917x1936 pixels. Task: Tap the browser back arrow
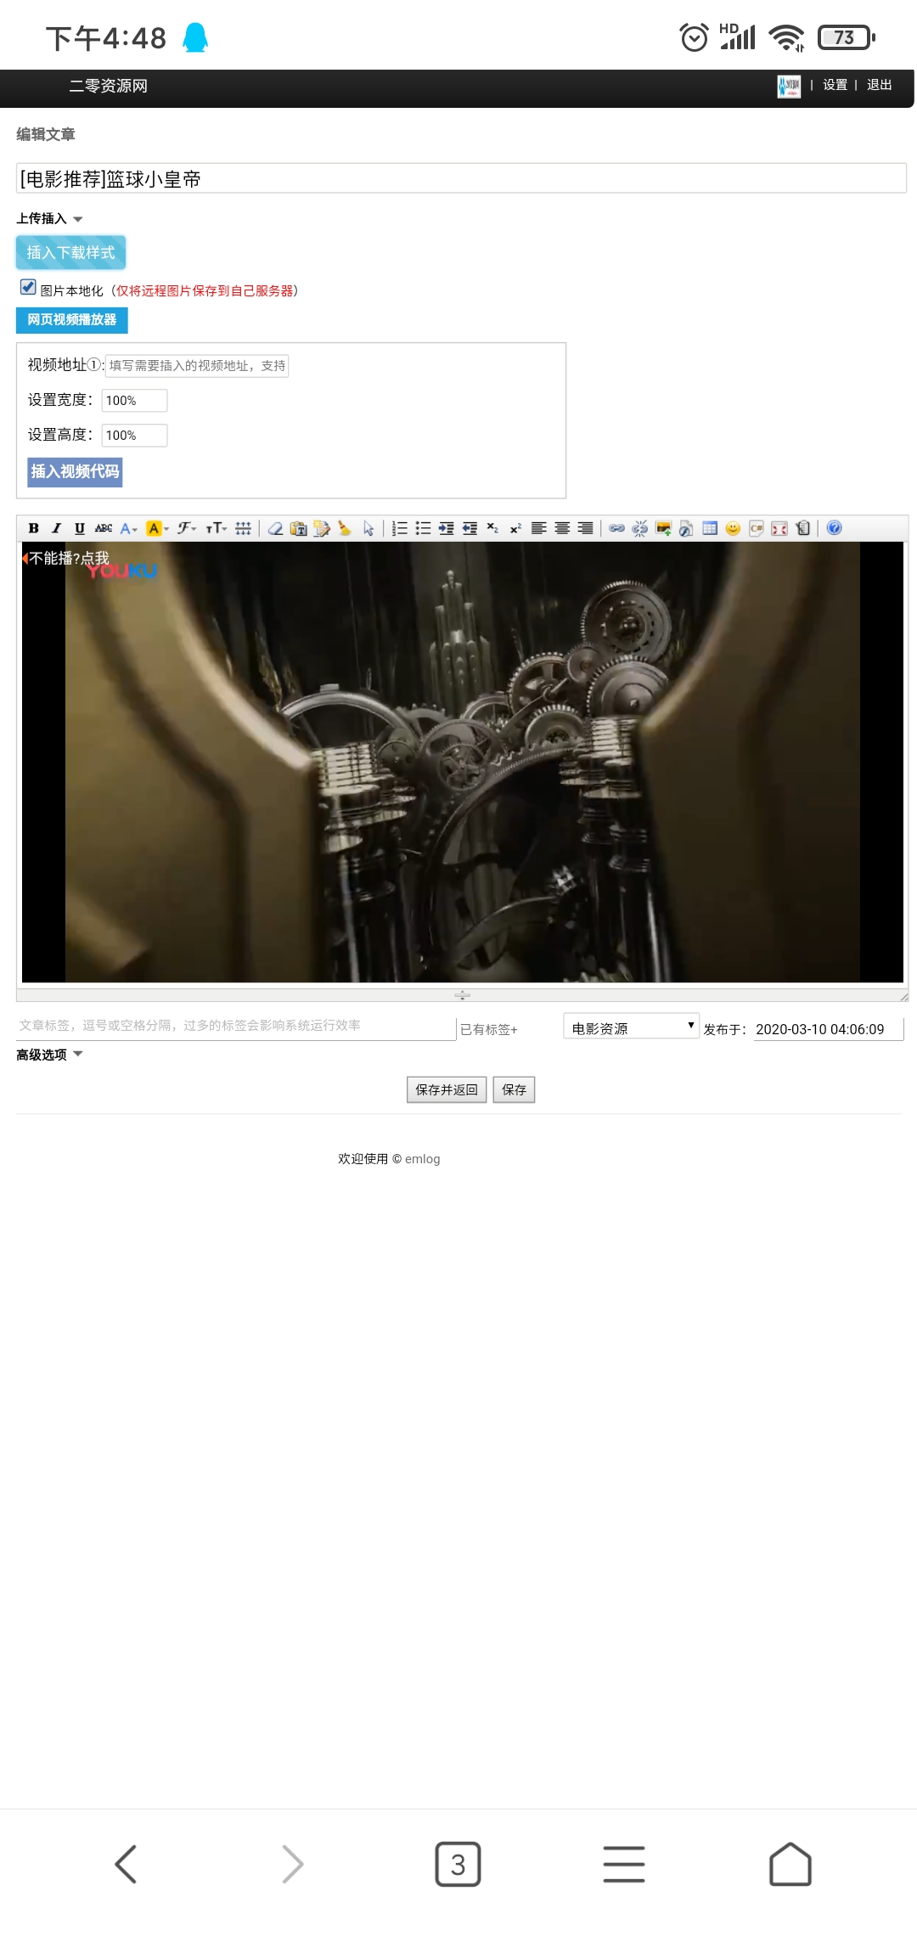[x=126, y=1865]
